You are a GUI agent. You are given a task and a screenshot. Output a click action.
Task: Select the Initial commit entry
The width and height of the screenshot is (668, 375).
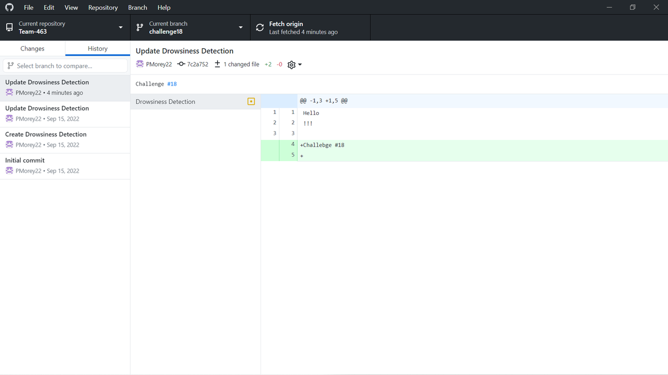[x=65, y=166]
